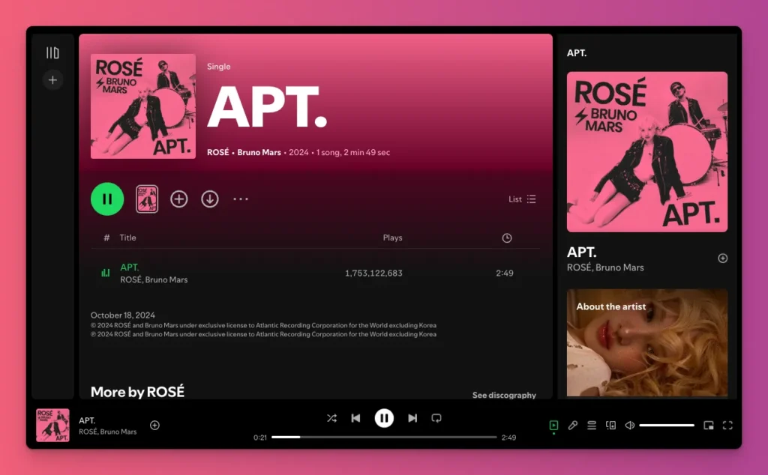Pause using the white bottom bar button

click(x=384, y=418)
